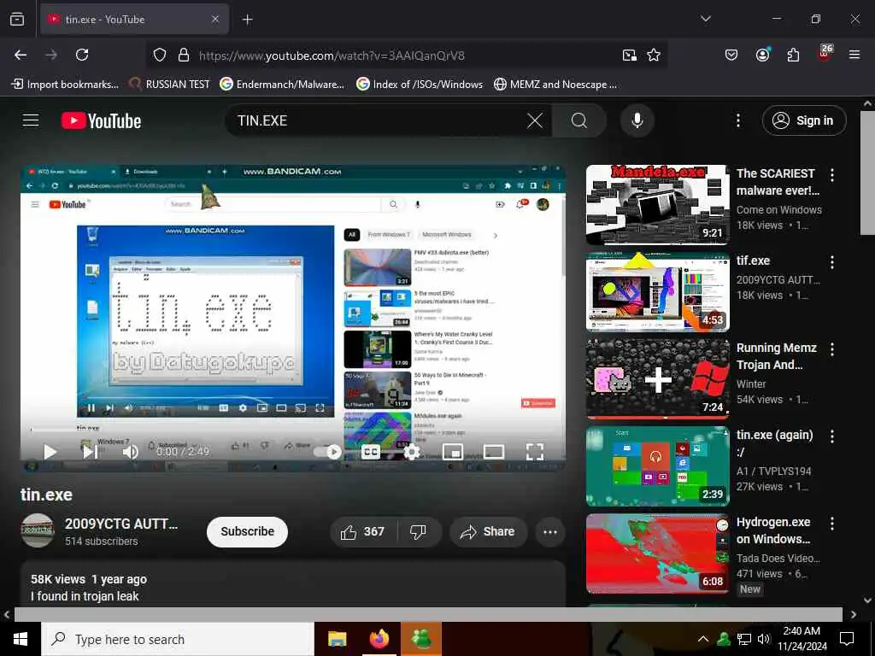Open the RUSSIAN TEST bookmark
The height and width of the screenshot is (656, 875).
pyautogui.click(x=170, y=85)
